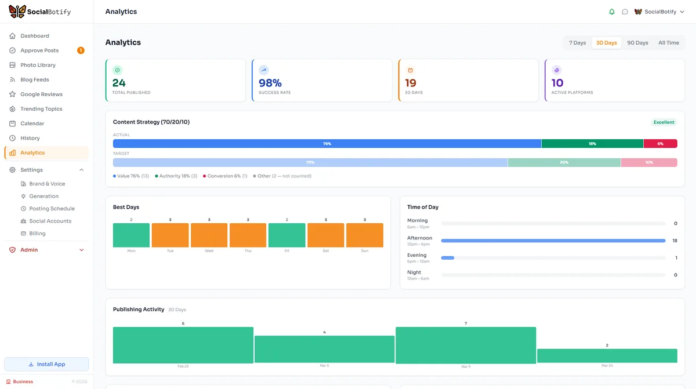The image size is (696, 389).
Task: Open the chat messages icon
Action: point(625,11)
